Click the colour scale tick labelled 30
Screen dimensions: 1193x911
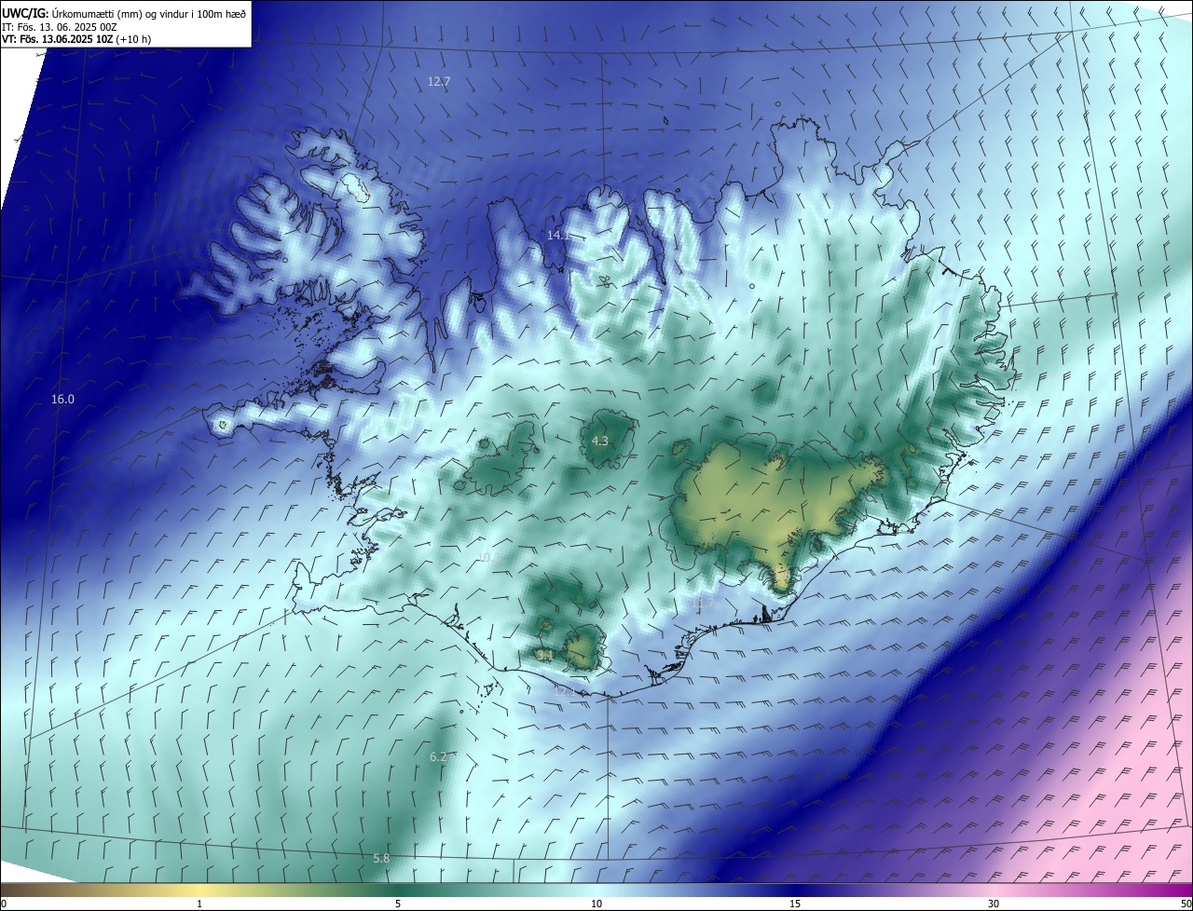[994, 904]
